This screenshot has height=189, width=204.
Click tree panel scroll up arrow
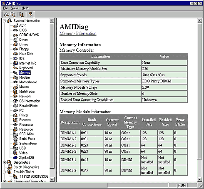coord(52,21)
